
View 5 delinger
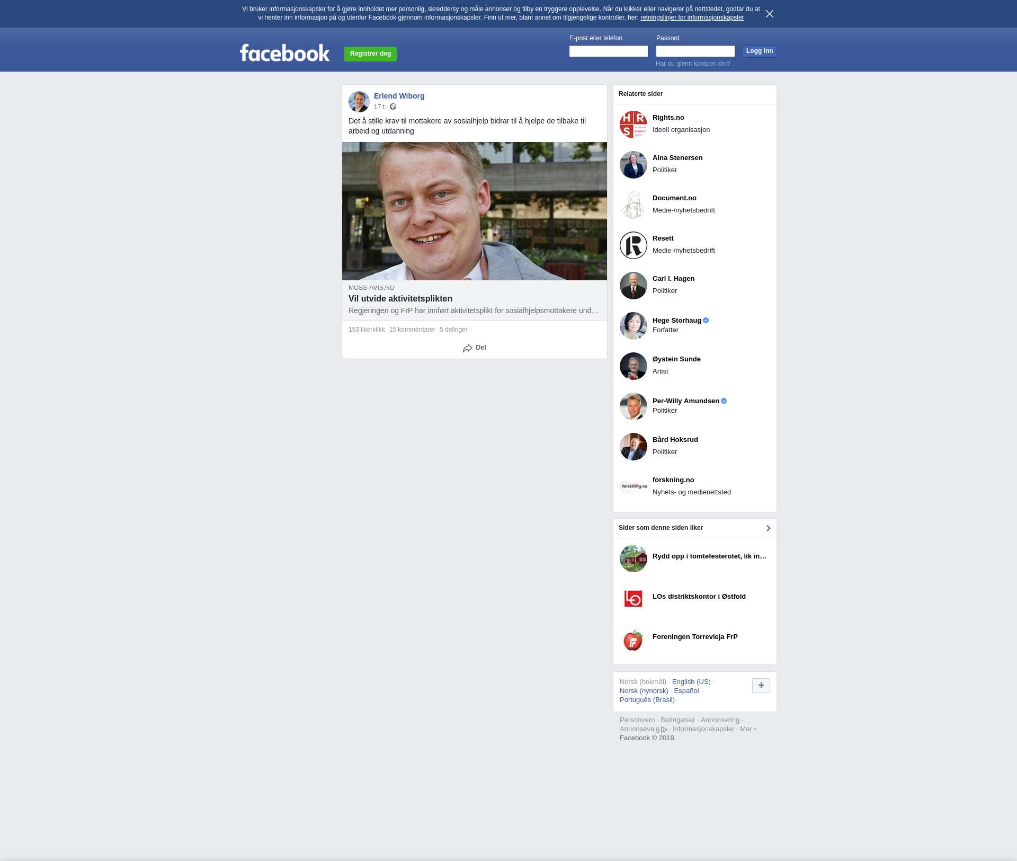[x=453, y=330]
